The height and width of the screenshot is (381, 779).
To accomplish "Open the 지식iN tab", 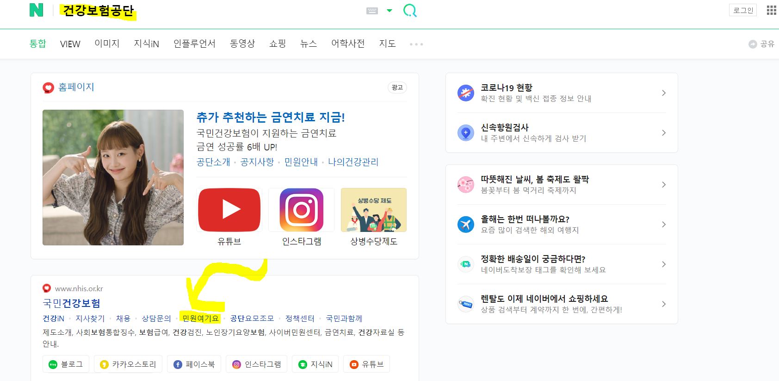I will pos(147,44).
